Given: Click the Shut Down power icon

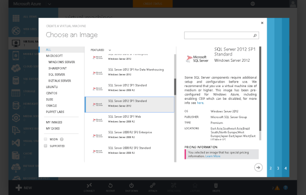Looking at the screenshot, I should [x=131, y=185].
